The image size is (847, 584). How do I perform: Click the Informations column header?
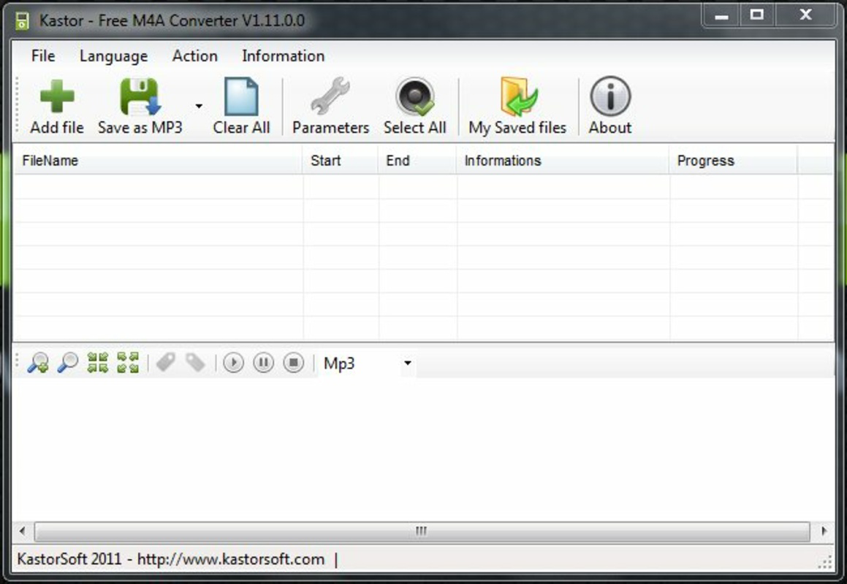(563, 161)
